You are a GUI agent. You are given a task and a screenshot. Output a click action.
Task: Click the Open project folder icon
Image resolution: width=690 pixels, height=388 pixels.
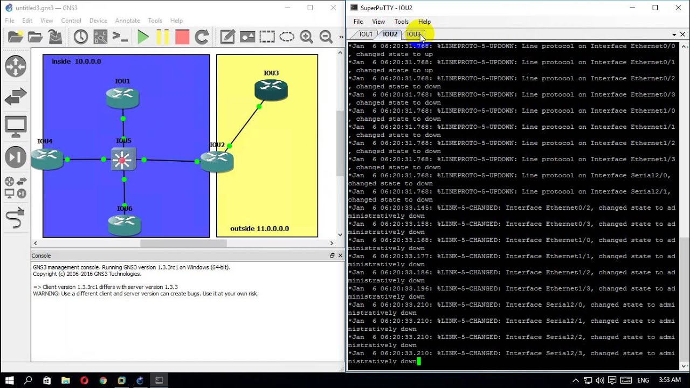(36, 37)
